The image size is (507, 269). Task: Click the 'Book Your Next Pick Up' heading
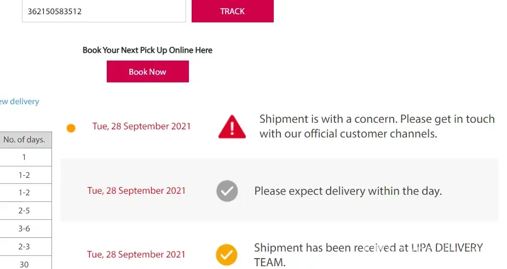[147, 50]
